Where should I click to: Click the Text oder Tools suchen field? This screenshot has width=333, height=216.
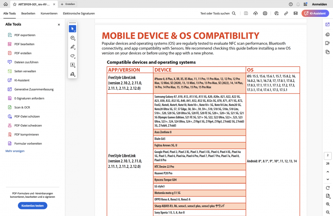(215, 13)
